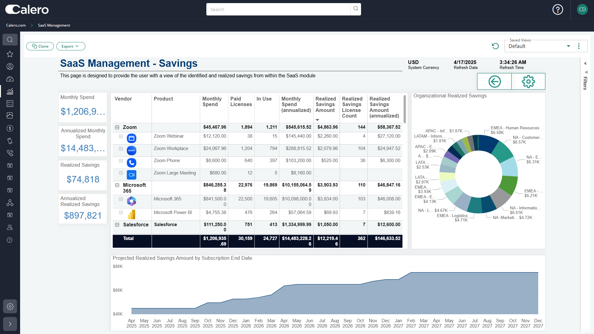Open the sidebar Search panel
This screenshot has width=594, height=334.
pyautogui.click(x=10, y=40)
